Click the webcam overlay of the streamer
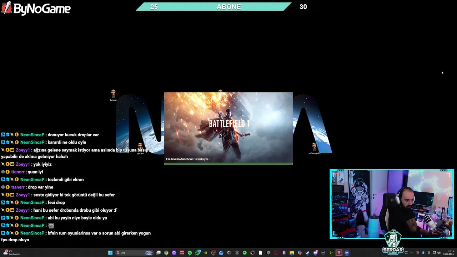The height and width of the screenshot is (257, 457). 392,204
